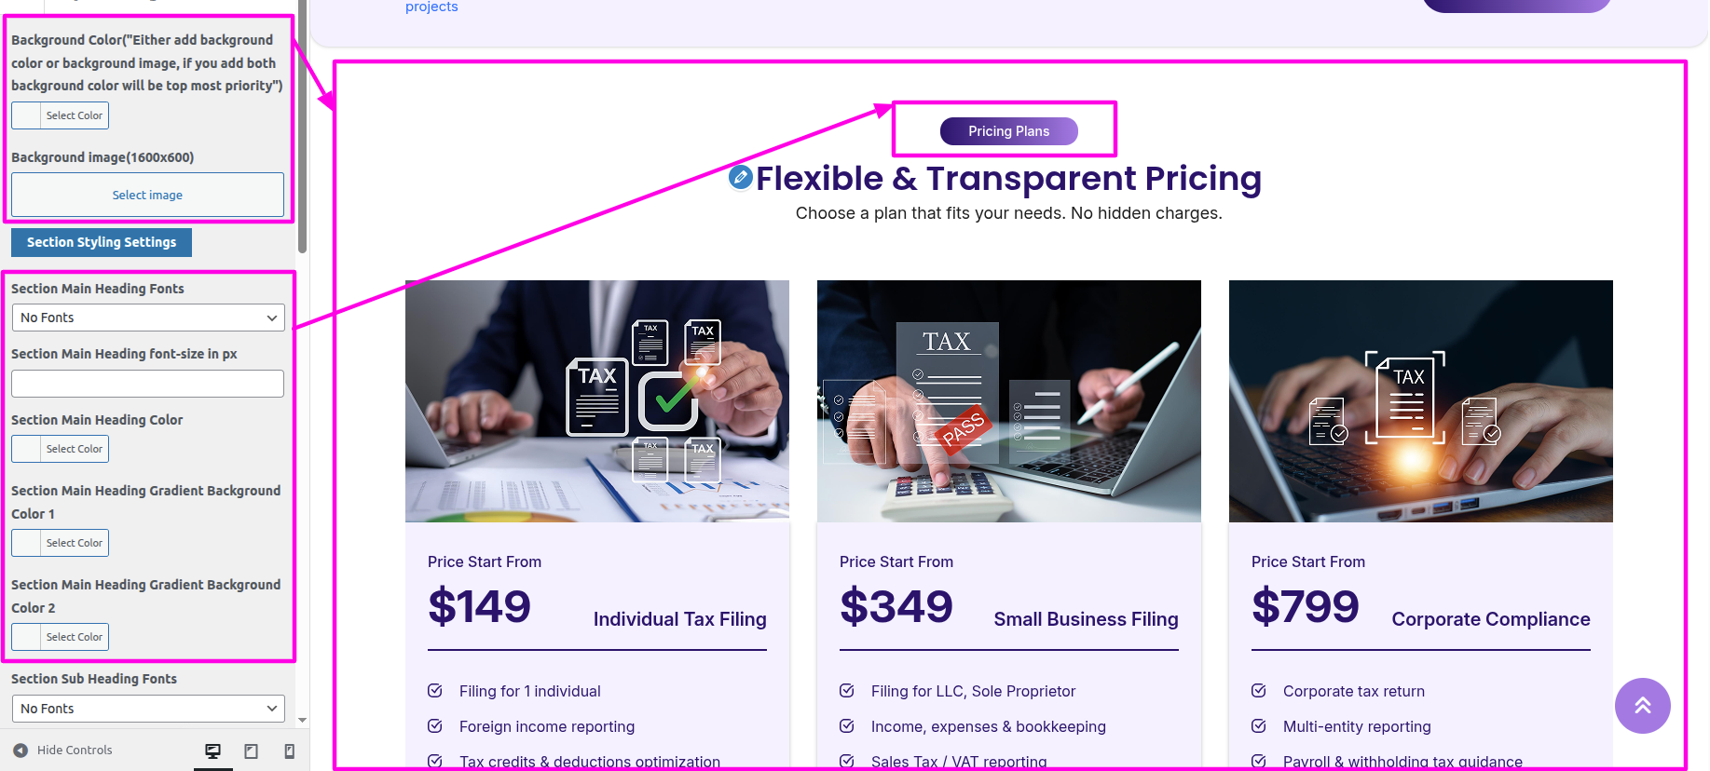Choose Gradient Background Color 2 swatch

(x=61, y=637)
